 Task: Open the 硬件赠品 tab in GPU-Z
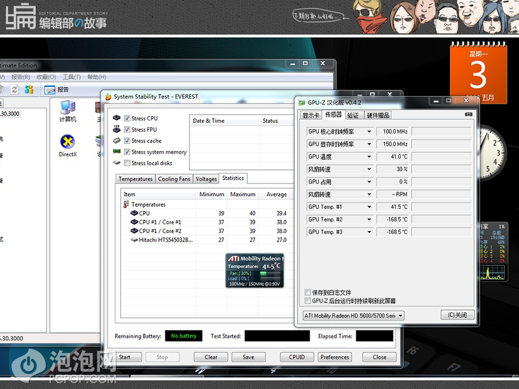click(x=378, y=115)
